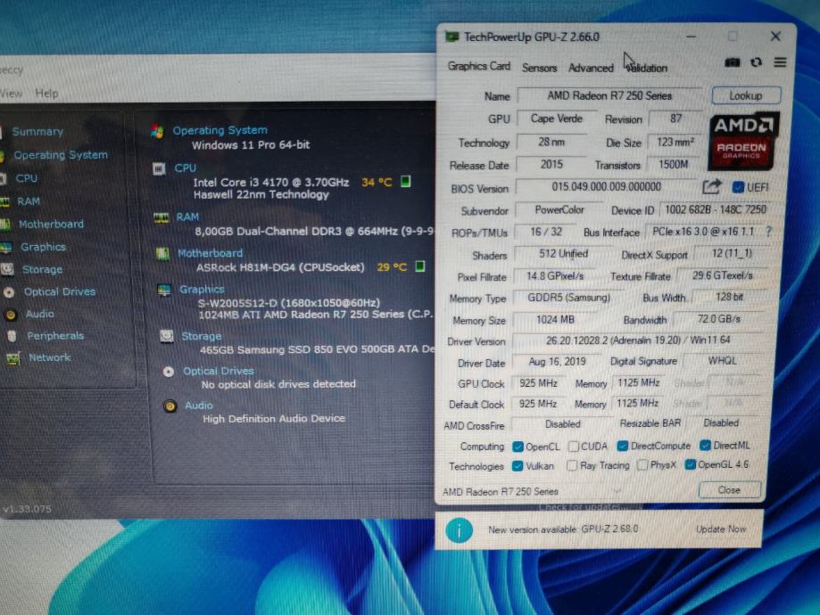Click the GPU-Z refresh icon
This screenshot has height=615, width=820.
point(756,62)
